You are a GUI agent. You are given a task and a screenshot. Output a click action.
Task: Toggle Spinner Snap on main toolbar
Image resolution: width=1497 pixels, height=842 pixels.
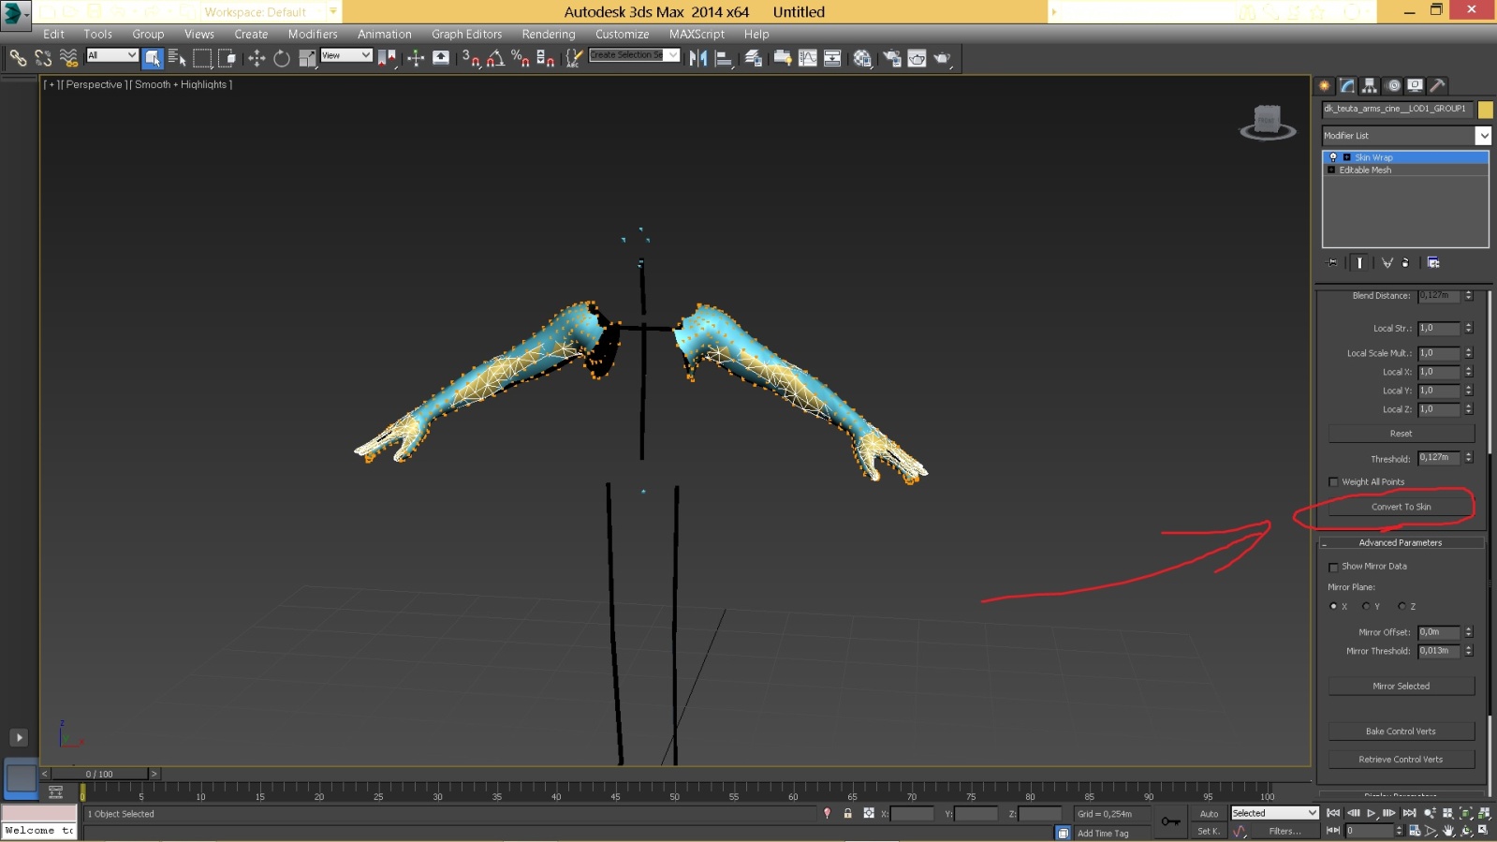click(x=545, y=58)
